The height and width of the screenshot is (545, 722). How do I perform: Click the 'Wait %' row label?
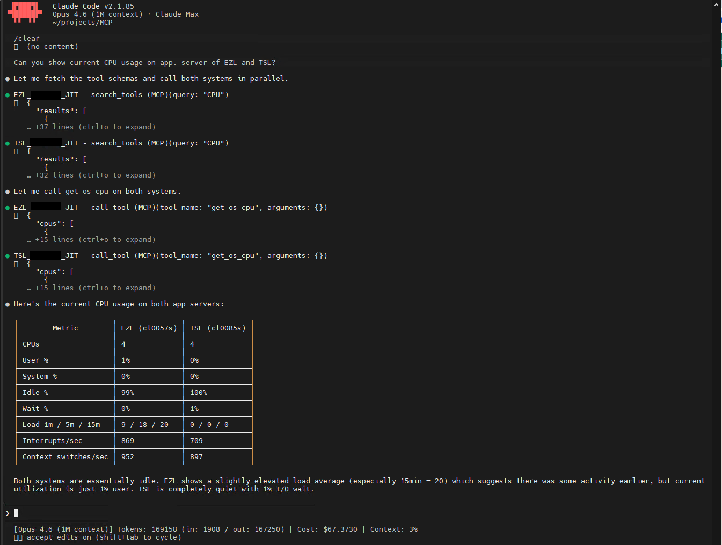tap(35, 409)
